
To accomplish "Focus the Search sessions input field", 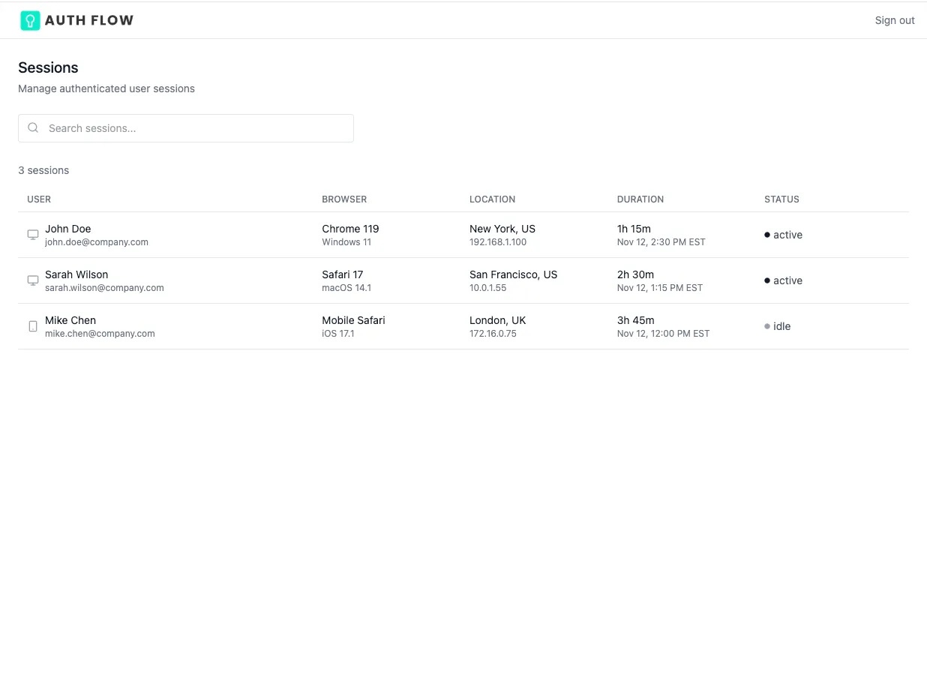I will [186, 128].
